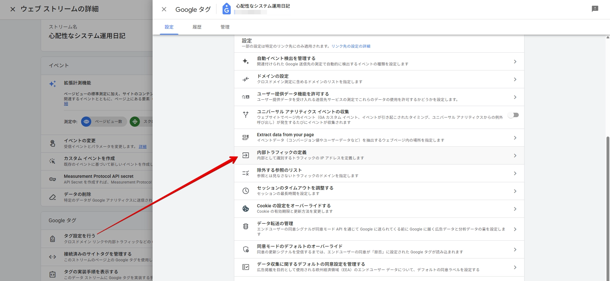
Task: Toggle ユニバーサル アナリティクス イベントの収集 switch
Action: point(513,115)
